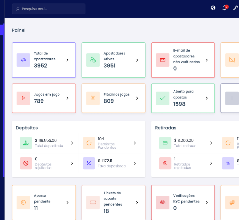Image resolution: width=239 pixels, height=220 pixels.
Task: Click the Tickets de suporte ticket icon
Action: 93,202
